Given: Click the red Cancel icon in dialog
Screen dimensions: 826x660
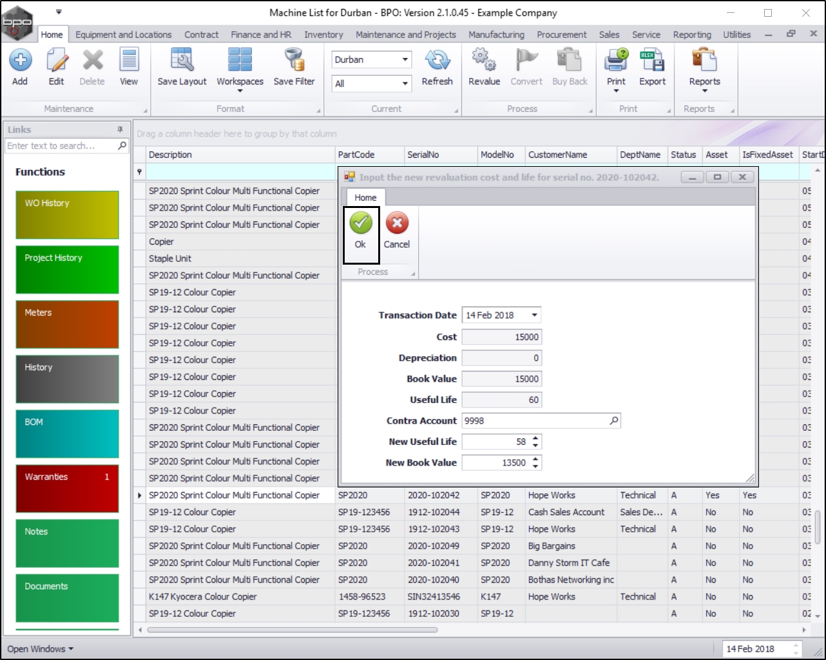Looking at the screenshot, I should click(x=397, y=223).
